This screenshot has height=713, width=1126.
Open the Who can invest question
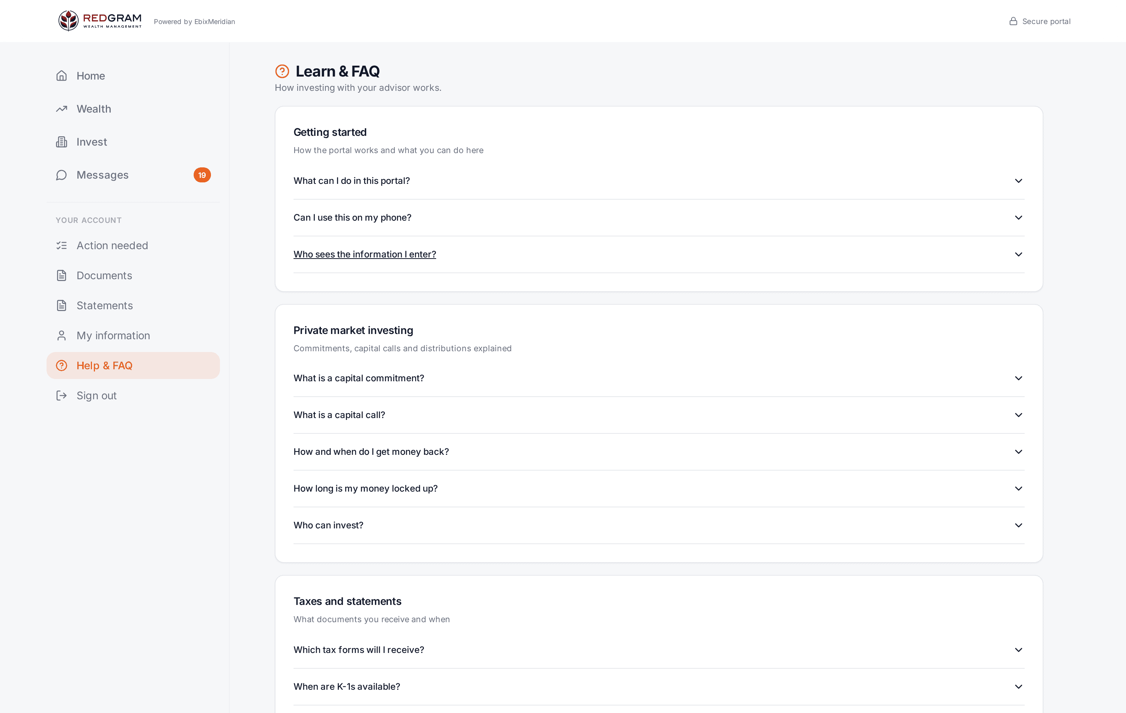point(659,525)
